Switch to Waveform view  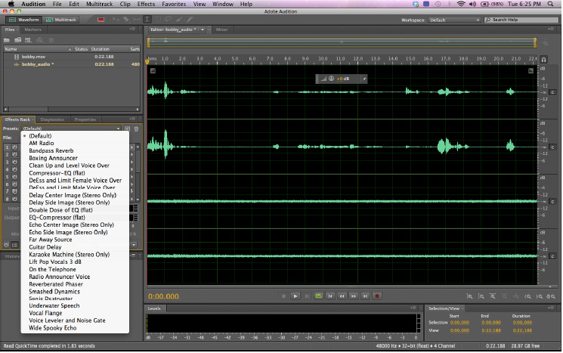coord(23,20)
